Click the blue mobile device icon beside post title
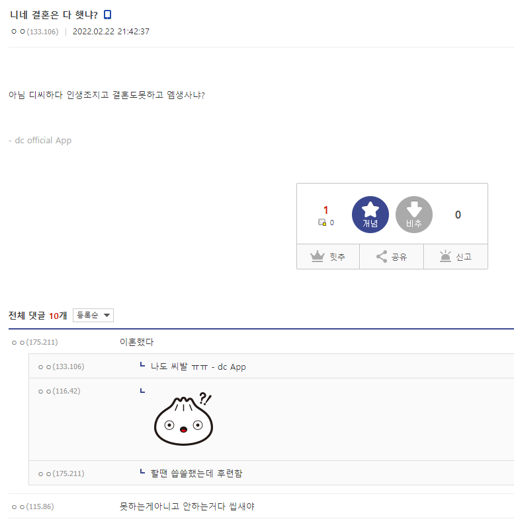514x523 pixels. (x=107, y=15)
